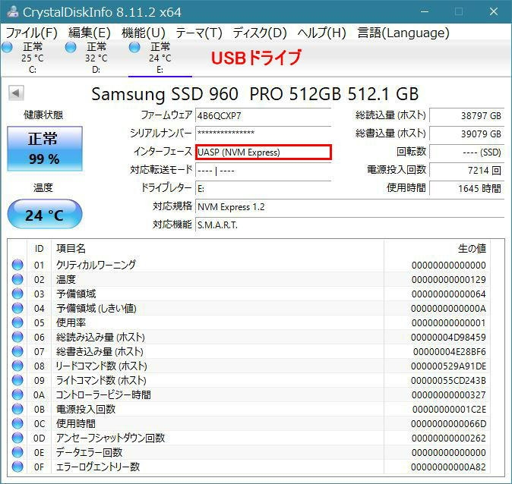512x484 pixels.
Task: Open the 言語(Language) menu
Action: [x=403, y=33]
